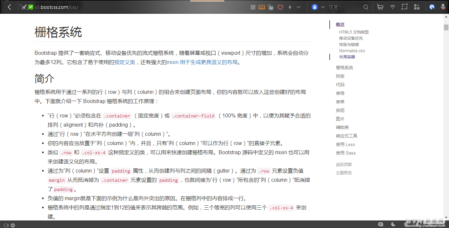Click the screenshot capture icon
449x228 pixels.
[405, 7]
